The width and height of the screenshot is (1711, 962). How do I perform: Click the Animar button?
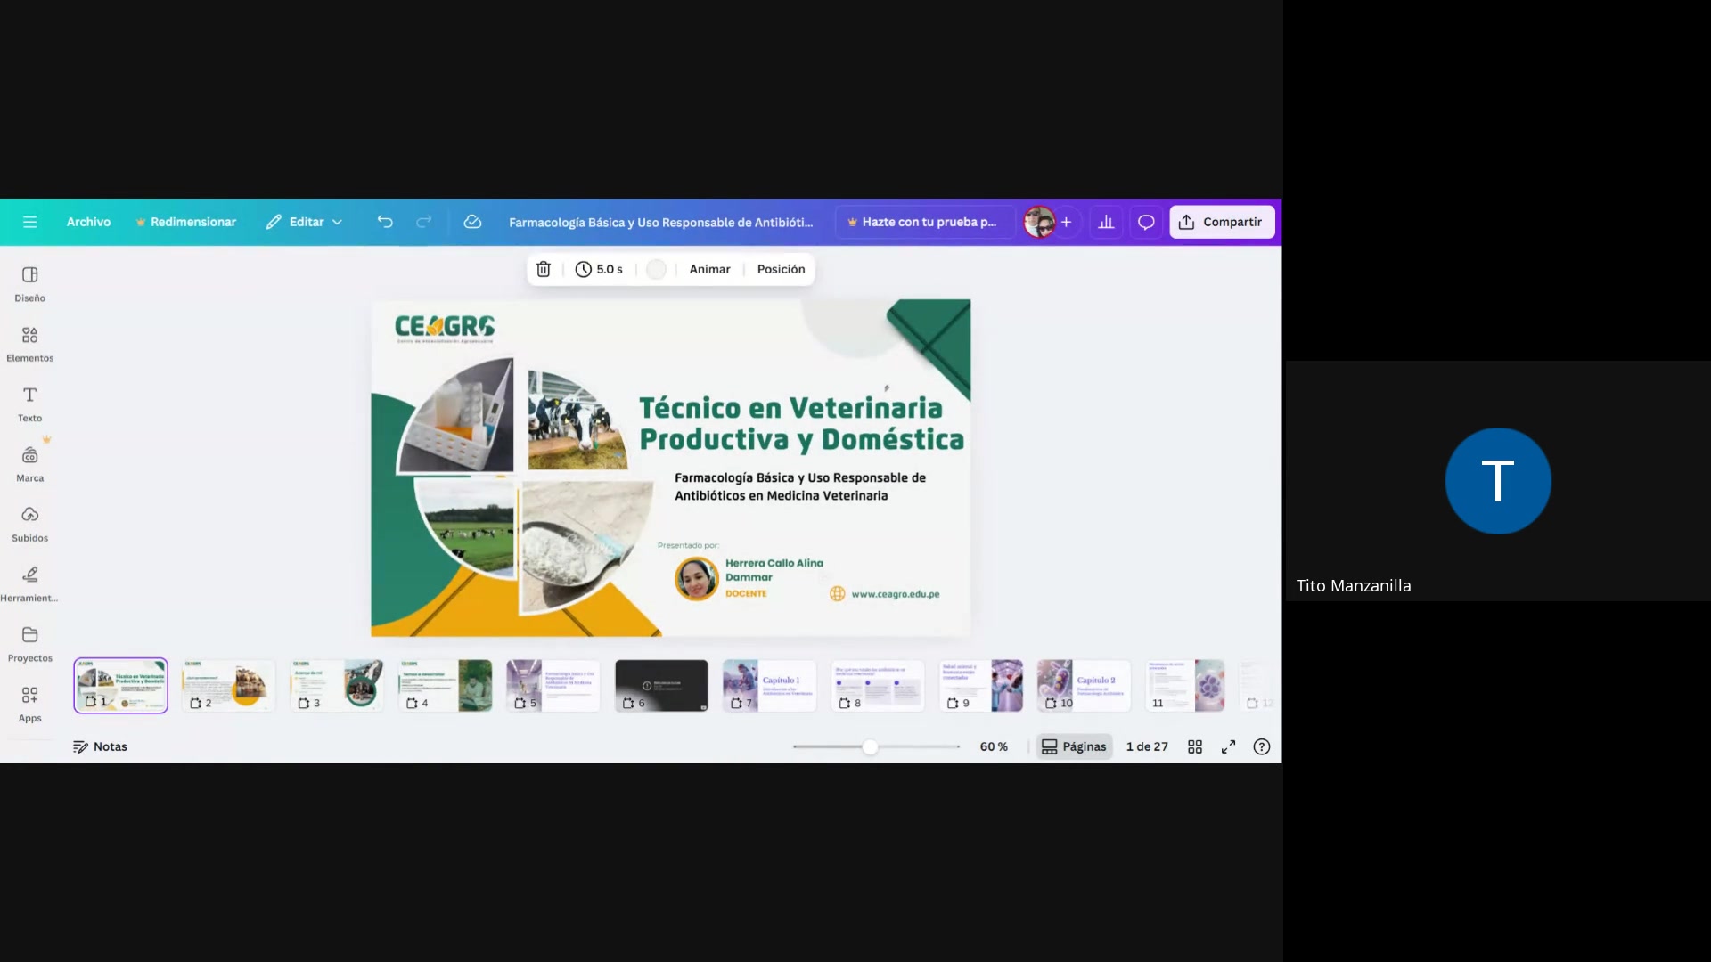click(x=709, y=269)
